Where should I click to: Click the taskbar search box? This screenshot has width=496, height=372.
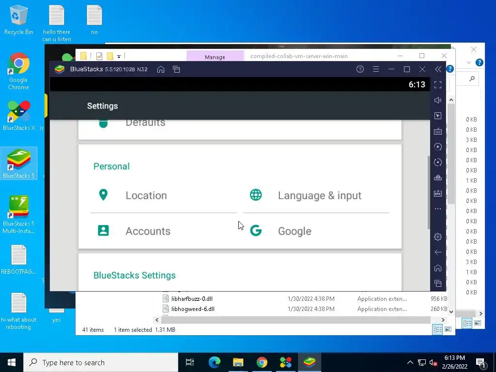(101, 362)
